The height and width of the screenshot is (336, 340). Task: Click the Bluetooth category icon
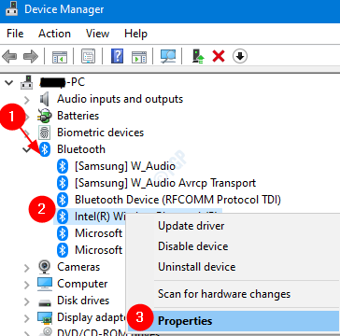click(45, 149)
